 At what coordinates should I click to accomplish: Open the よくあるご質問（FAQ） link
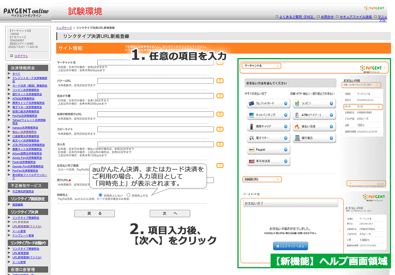point(297,17)
